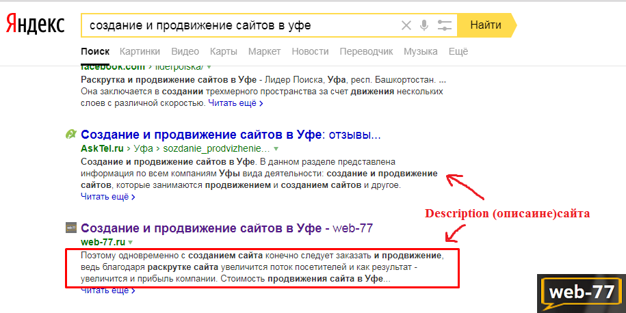Click Читать ещё under AskTel snippet
Viewport: 626px width, 313px height.
click(x=108, y=197)
